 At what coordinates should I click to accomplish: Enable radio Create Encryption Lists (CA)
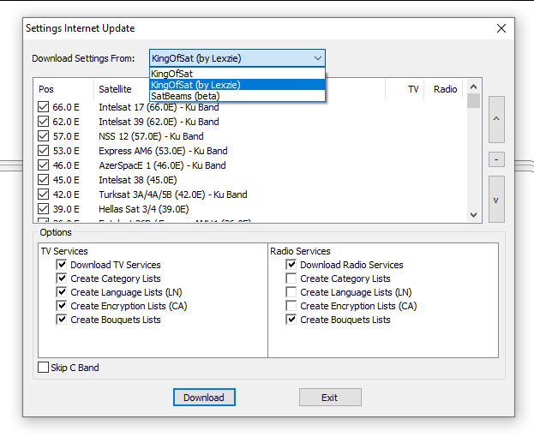291,306
